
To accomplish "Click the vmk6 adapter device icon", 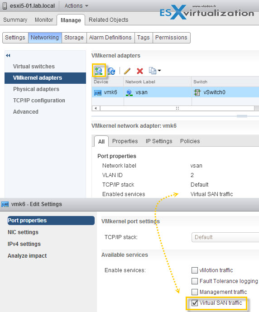I will (98, 92).
